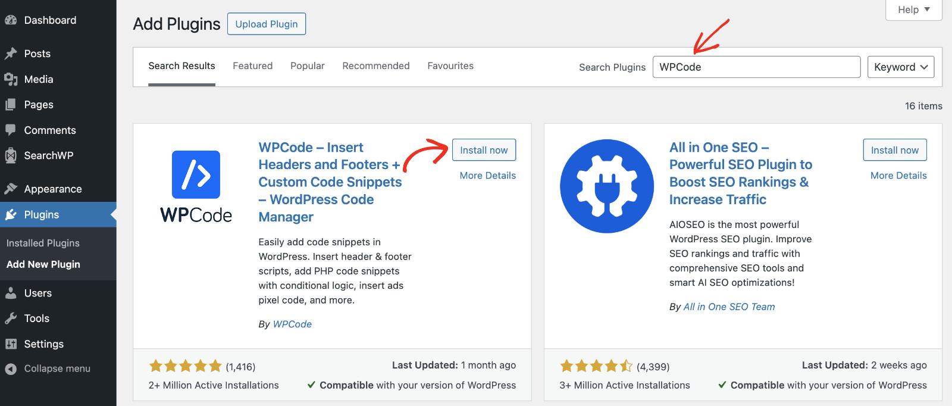Expand the Help dropdown tab
952x406 pixels.
[913, 10]
